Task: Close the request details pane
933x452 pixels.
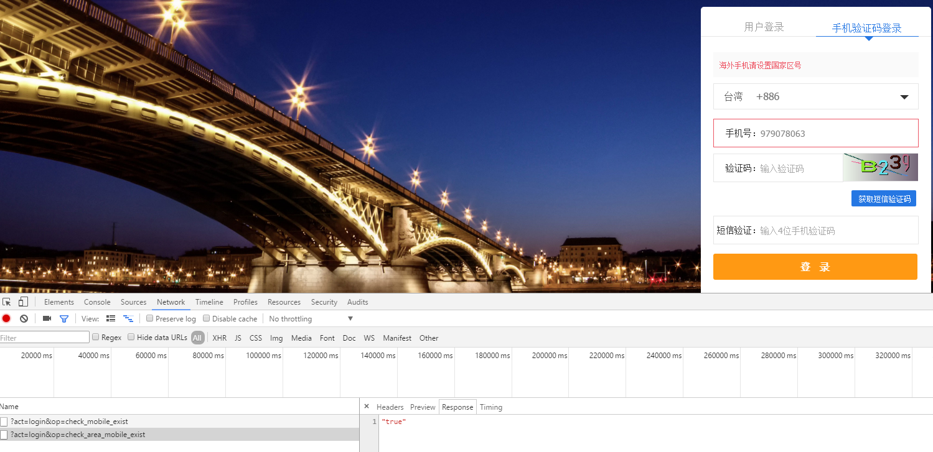Action: [x=367, y=407]
